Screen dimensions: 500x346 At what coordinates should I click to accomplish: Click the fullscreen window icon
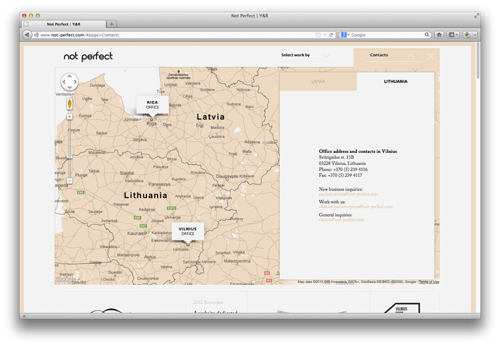tap(476, 16)
